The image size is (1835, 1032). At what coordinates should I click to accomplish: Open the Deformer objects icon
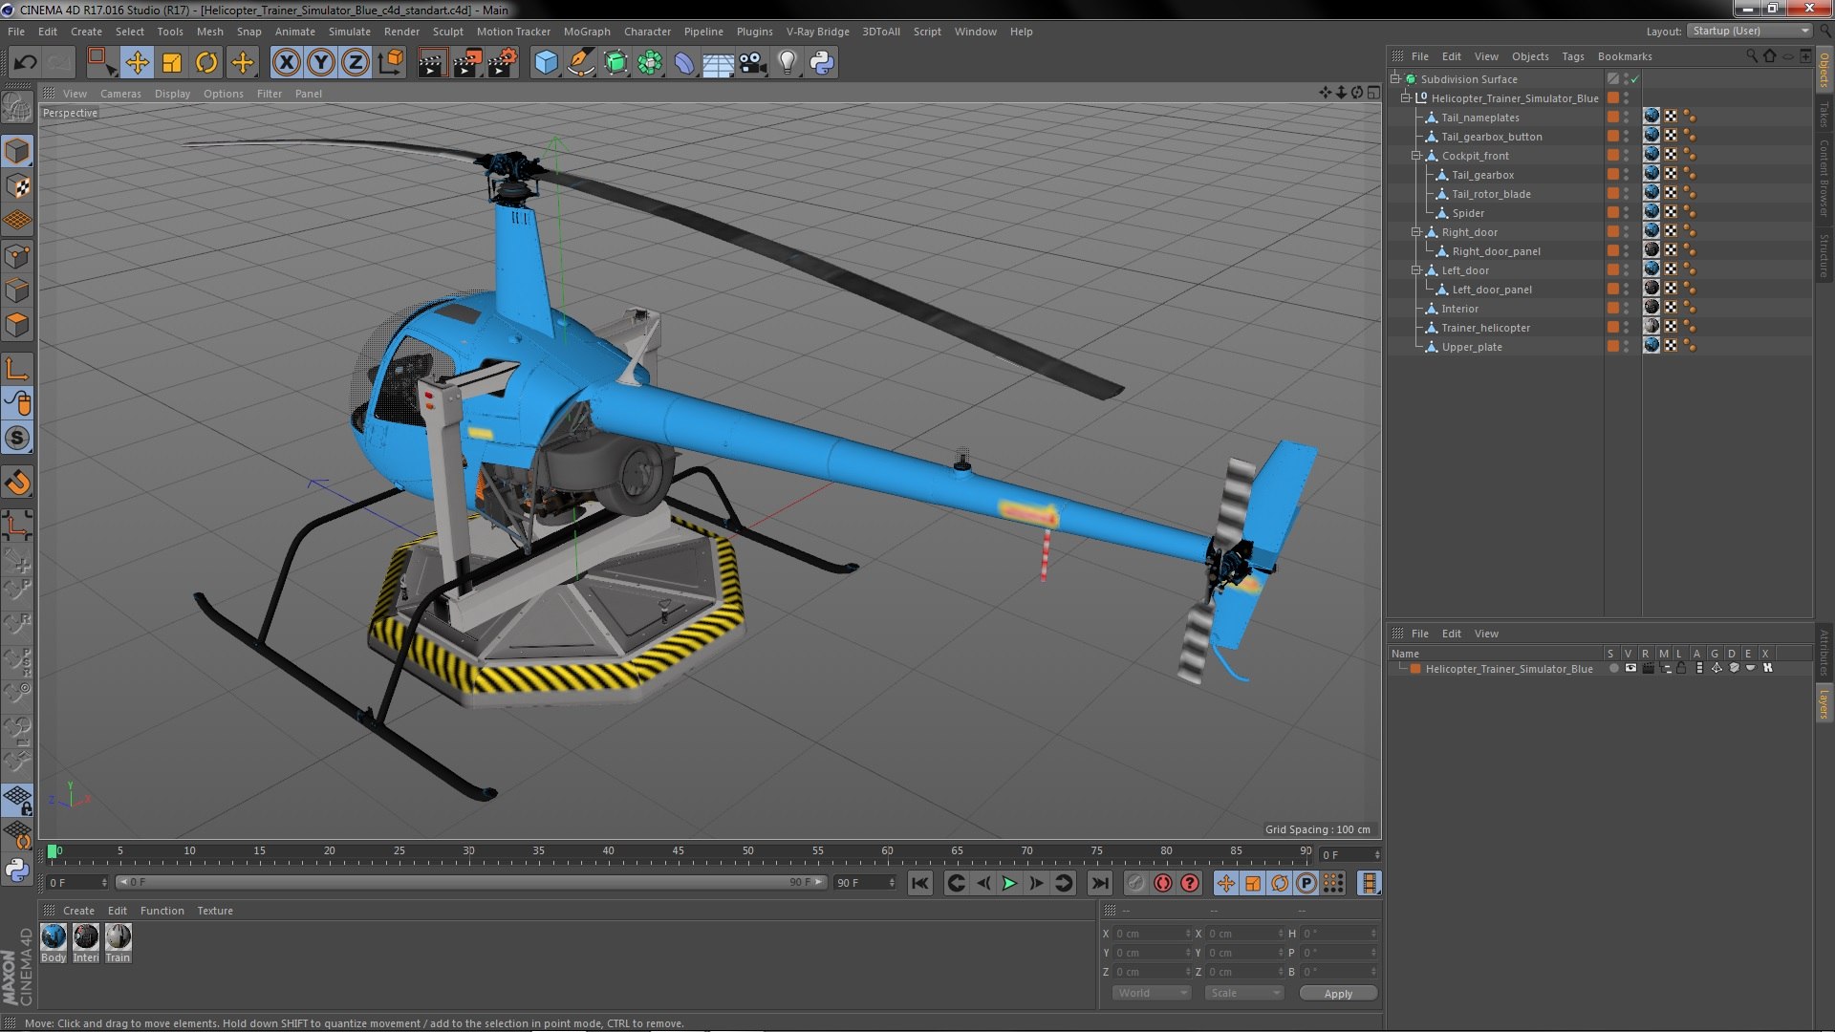point(684,63)
